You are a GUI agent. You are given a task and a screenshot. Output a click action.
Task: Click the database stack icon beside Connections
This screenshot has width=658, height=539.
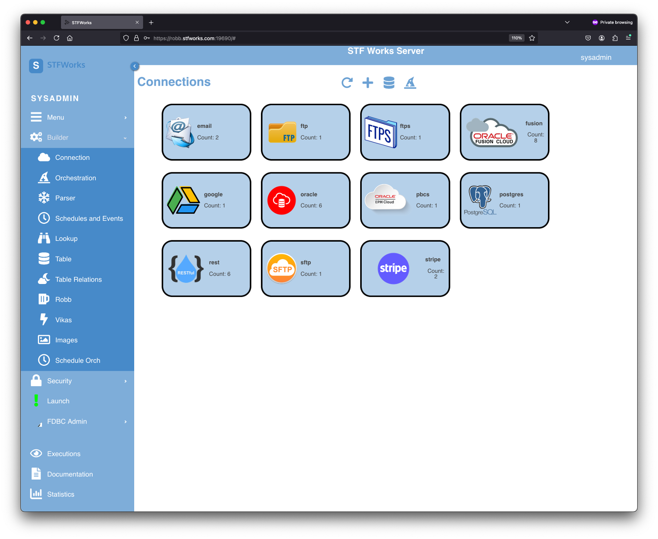pos(389,83)
